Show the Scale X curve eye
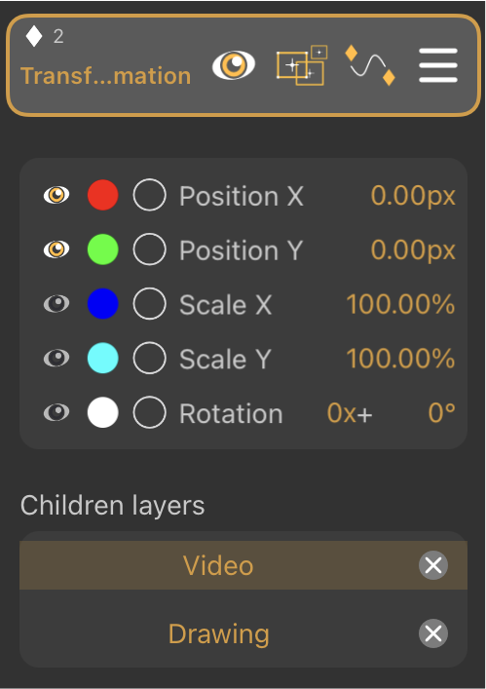 tap(56, 304)
